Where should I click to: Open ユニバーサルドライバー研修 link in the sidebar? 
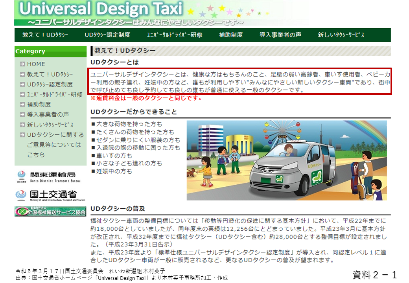55,95
